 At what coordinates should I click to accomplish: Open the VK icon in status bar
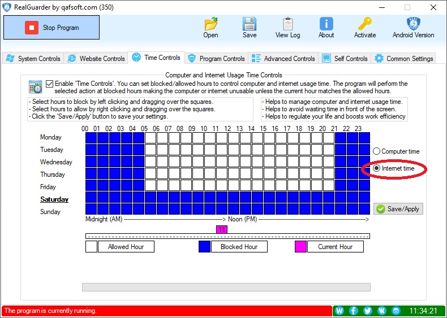click(382, 311)
